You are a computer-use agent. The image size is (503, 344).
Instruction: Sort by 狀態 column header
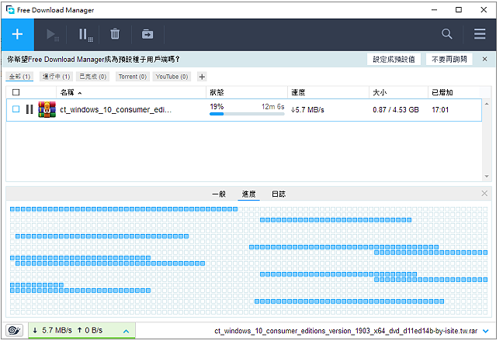tap(217, 92)
